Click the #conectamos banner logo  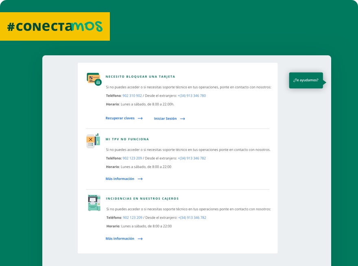(x=55, y=26)
